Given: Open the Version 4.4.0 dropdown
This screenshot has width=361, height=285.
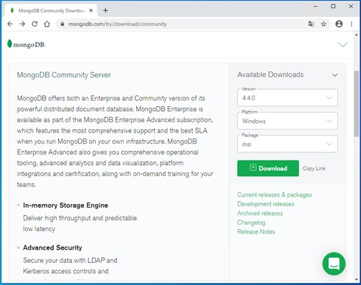Looking at the screenshot, I should [x=287, y=98].
